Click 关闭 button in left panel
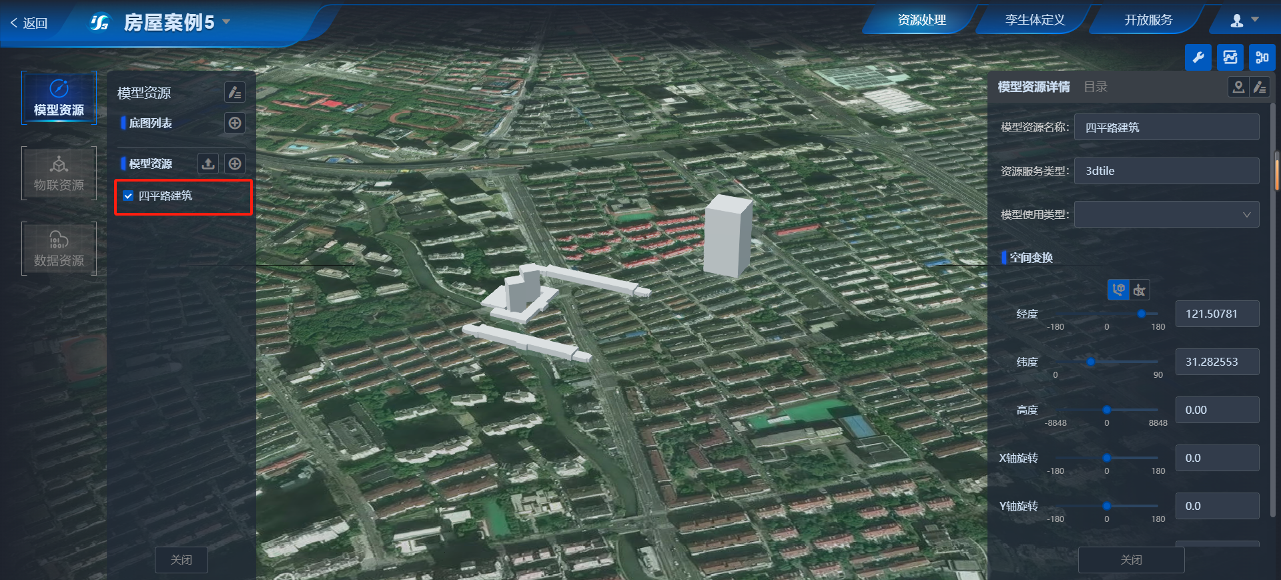Viewport: 1281px width, 580px height. [181, 560]
